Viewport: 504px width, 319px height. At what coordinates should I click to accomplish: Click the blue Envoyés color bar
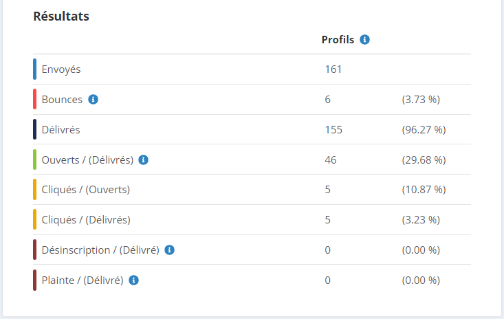click(34, 69)
